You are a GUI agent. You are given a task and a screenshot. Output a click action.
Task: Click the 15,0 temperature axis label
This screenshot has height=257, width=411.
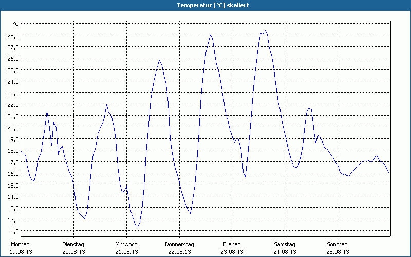(x=13, y=185)
